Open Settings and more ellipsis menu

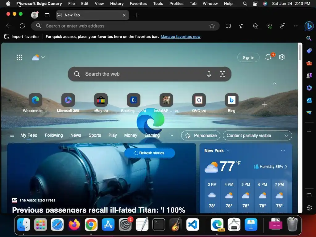tap(296, 26)
